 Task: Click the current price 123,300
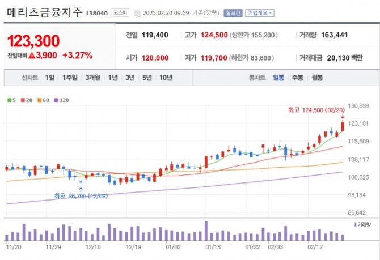[x=33, y=41]
